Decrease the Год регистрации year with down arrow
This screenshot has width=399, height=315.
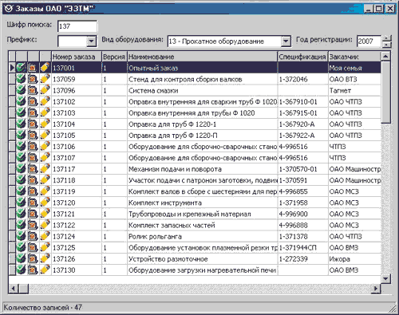point(386,45)
